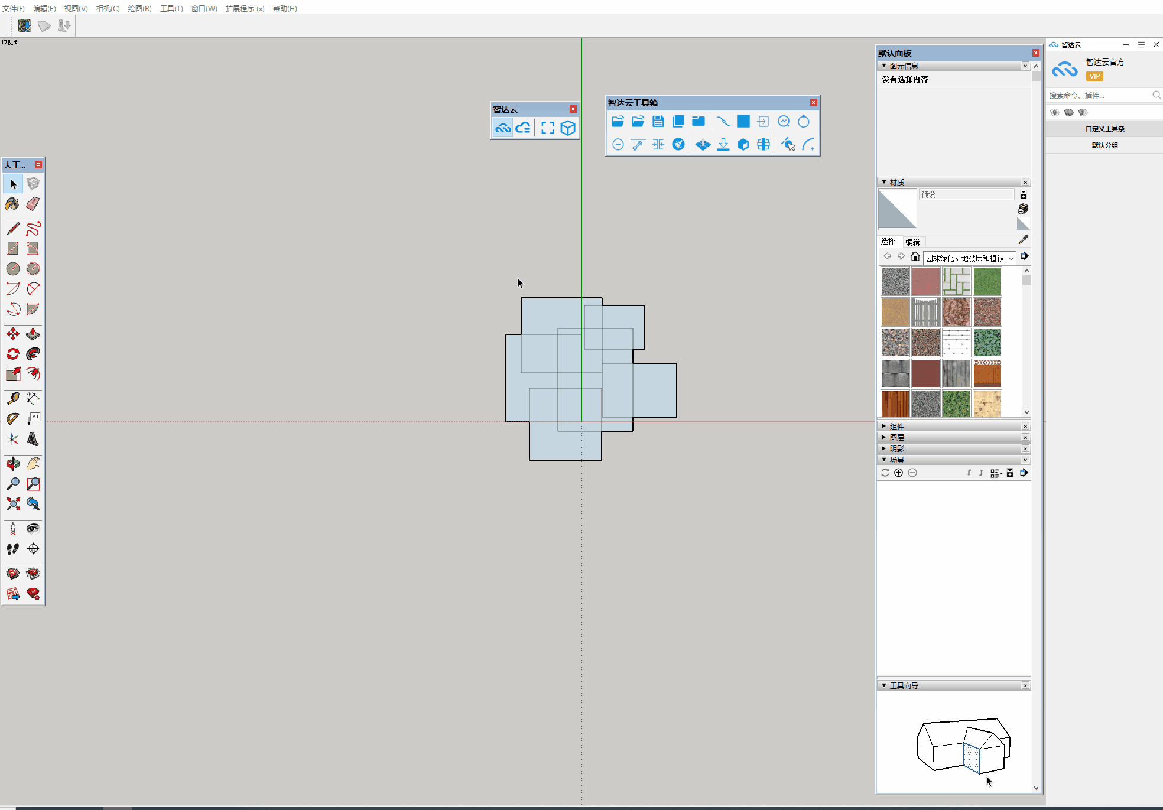Activate the Tape Measure tool

12,399
